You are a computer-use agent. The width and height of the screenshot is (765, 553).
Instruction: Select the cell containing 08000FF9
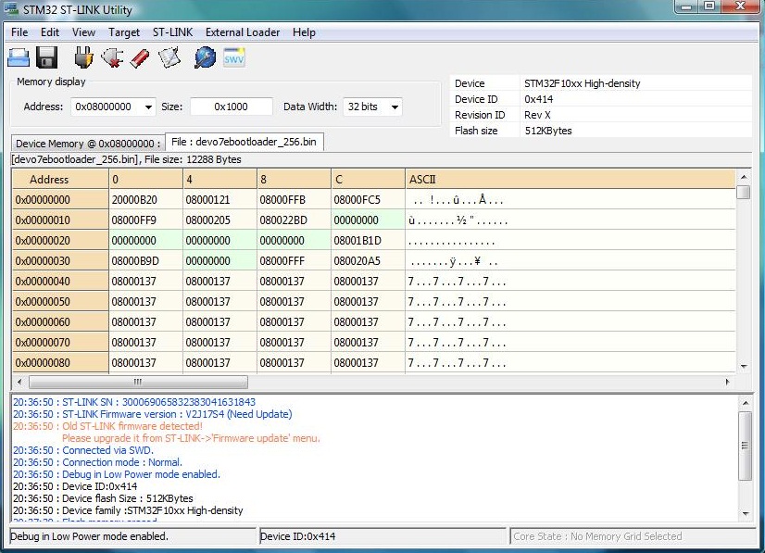coord(146,220)
